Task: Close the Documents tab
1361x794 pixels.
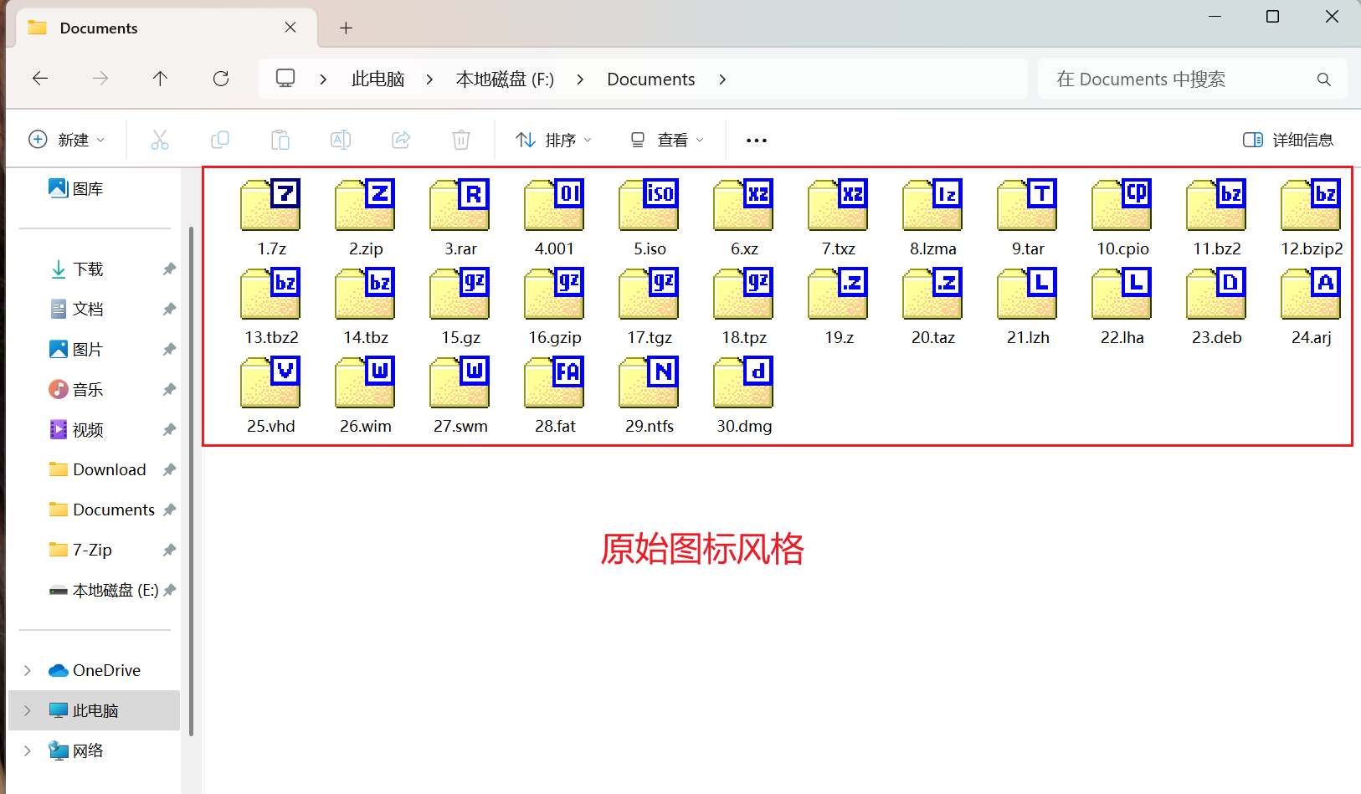Action: [290, 28]
